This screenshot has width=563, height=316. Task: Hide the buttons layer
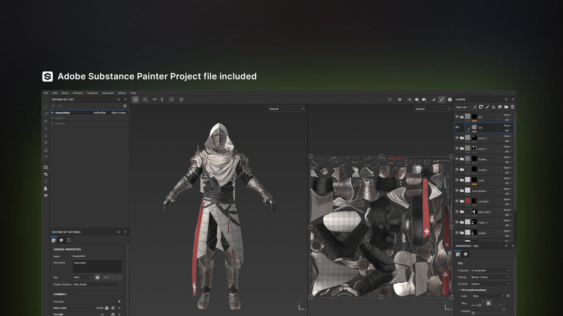point(457,169)
